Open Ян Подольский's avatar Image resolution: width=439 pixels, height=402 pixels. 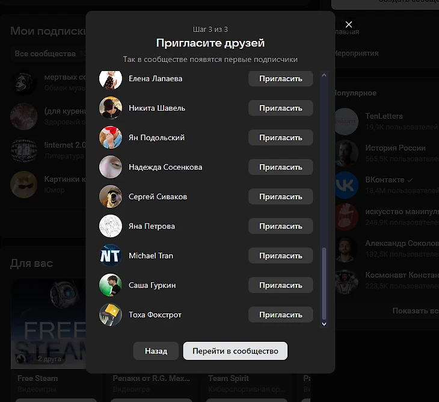pyautogui.click(x=111, y=137)
